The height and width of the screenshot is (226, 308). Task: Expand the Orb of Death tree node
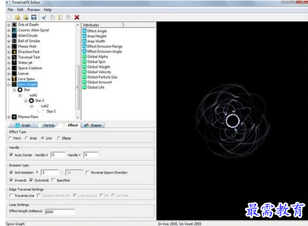9,25
